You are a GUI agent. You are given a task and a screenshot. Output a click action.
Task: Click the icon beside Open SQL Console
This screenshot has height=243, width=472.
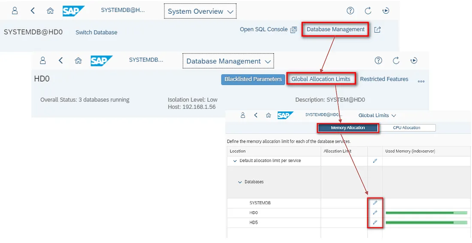click(x=293, y=30)
